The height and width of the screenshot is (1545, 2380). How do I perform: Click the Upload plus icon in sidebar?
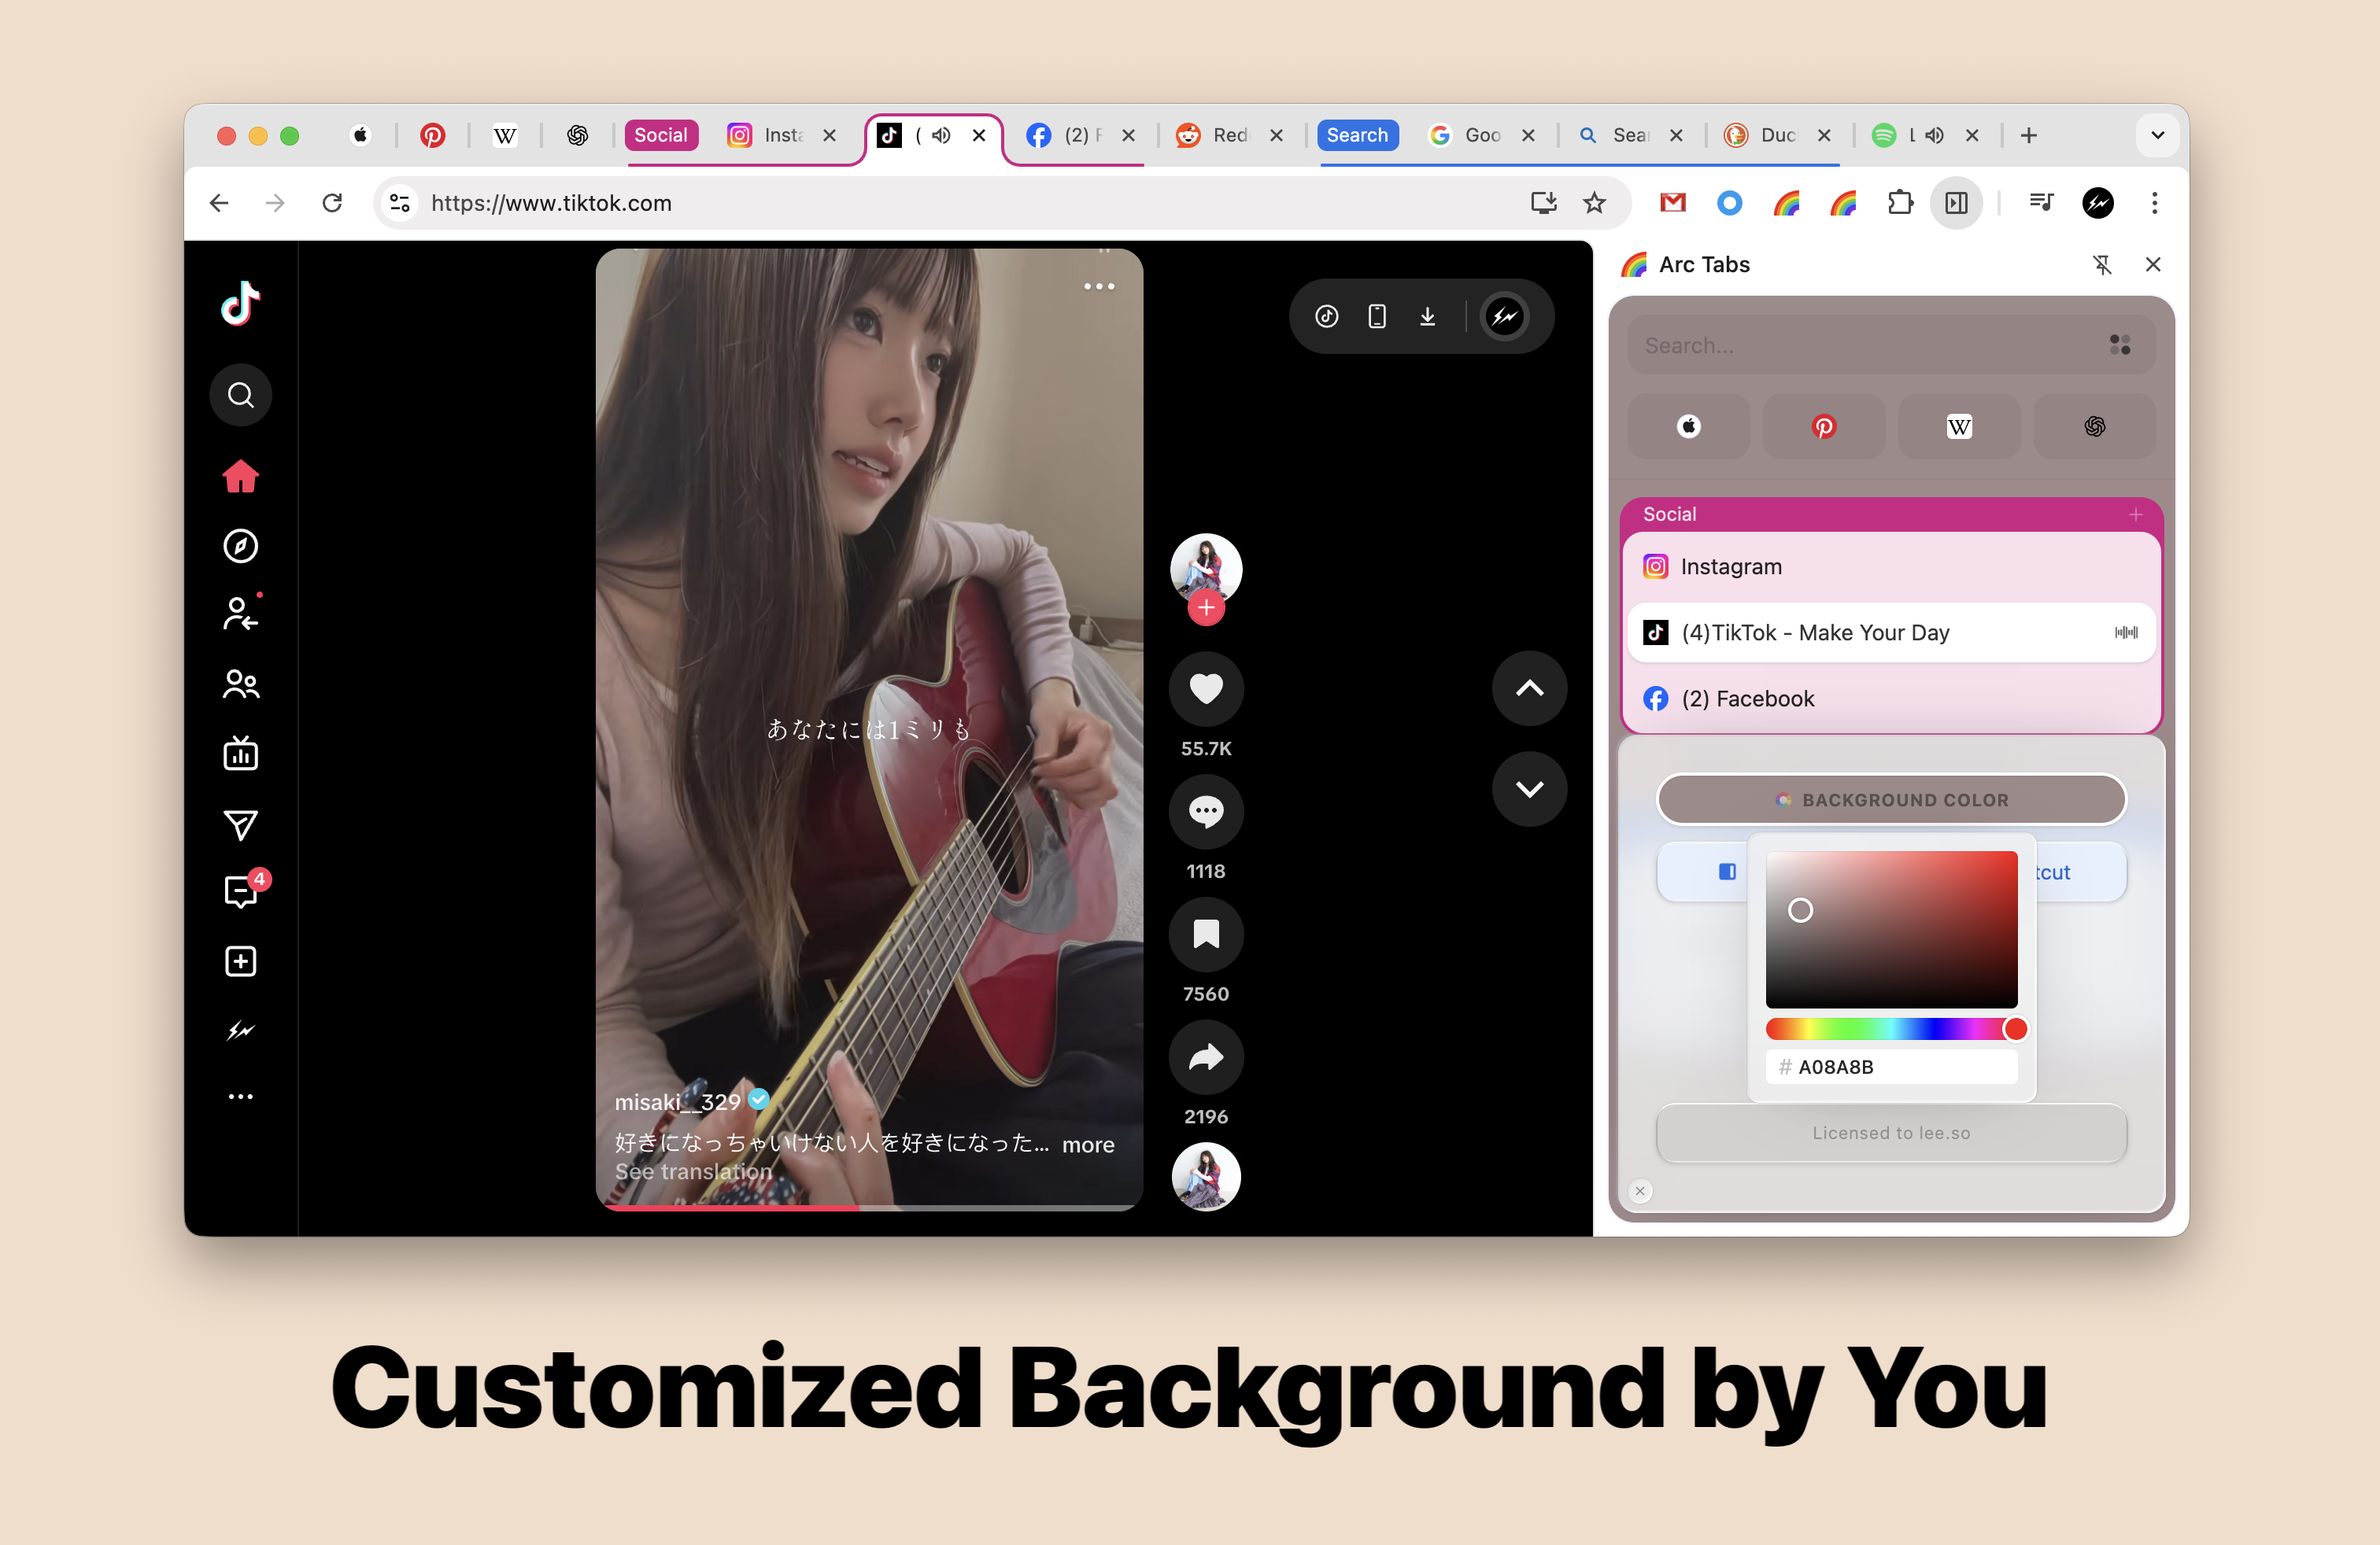pos(240,961)
